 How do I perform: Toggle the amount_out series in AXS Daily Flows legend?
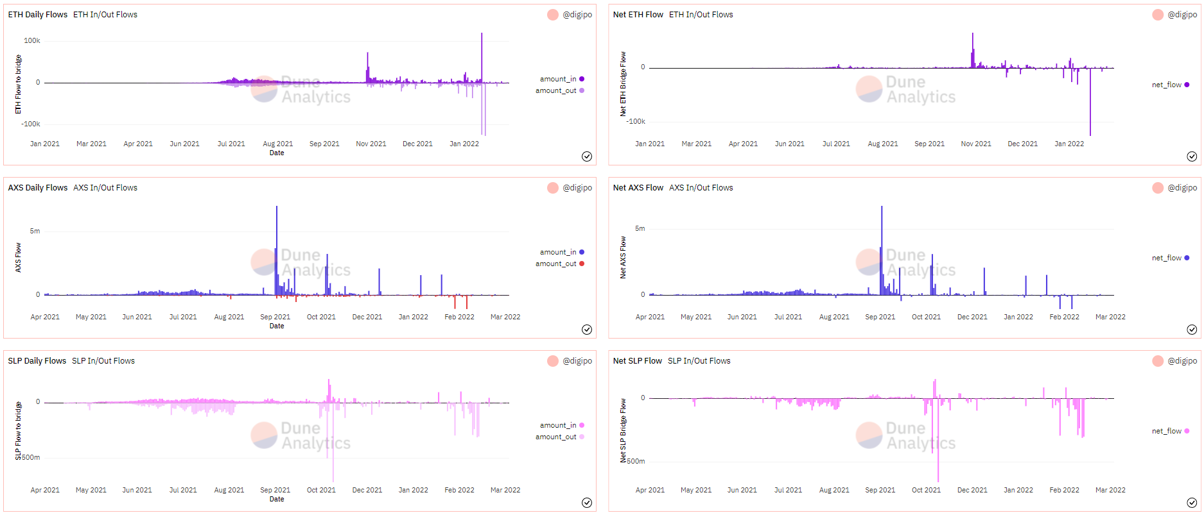pyautogui.click(x=556, y=264)
